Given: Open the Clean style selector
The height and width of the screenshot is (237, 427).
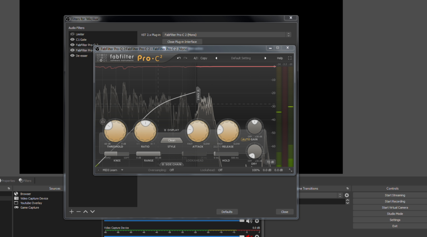Looking at the screenshot, I should pos(171,140).
